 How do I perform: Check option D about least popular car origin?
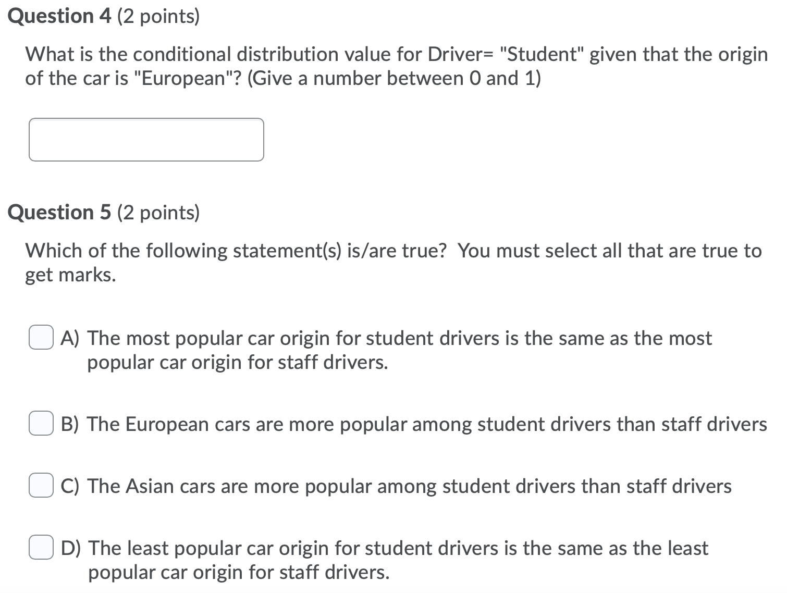[x=41, y=548]
